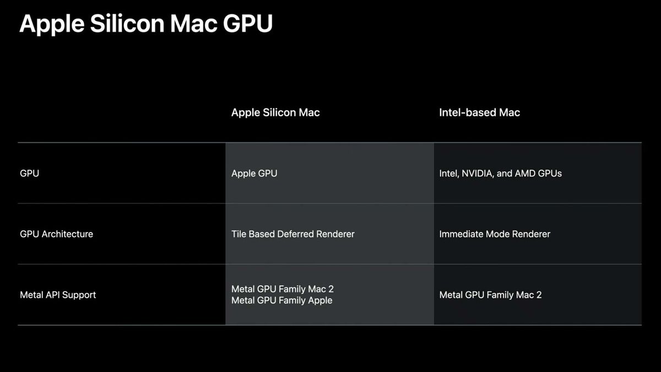Click the GPU Architecture row label
The width and height of the screenshot is (661, 372).
tap(56, 234)
